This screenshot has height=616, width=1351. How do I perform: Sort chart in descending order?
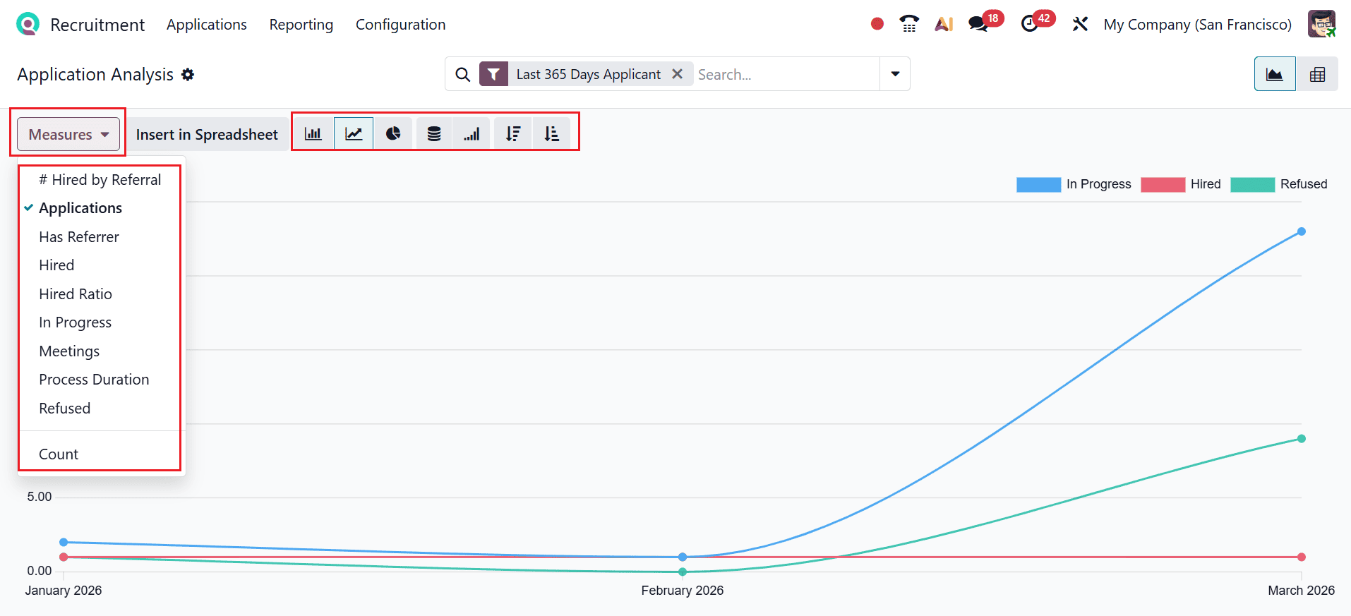pyautogui.click(x=513, y=133)
